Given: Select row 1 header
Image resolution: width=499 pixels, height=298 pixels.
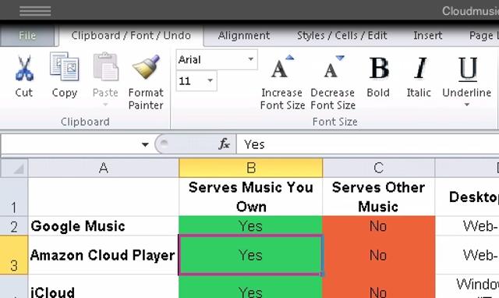Looking at the screenshot, I should [x=14, y=197].
